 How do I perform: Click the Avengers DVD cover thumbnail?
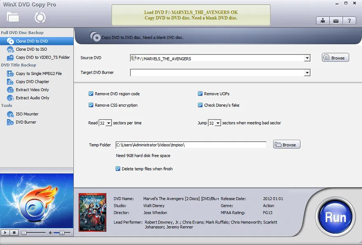tap(92, 211)
